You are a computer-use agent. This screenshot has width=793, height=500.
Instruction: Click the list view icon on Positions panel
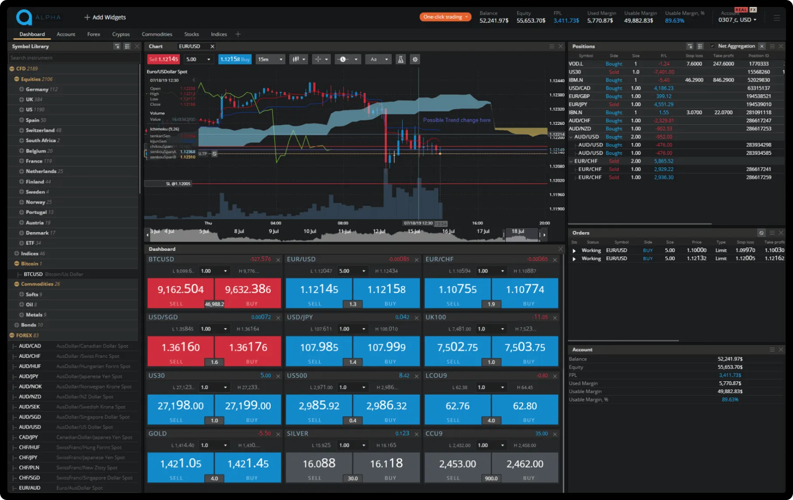(700, 46)
